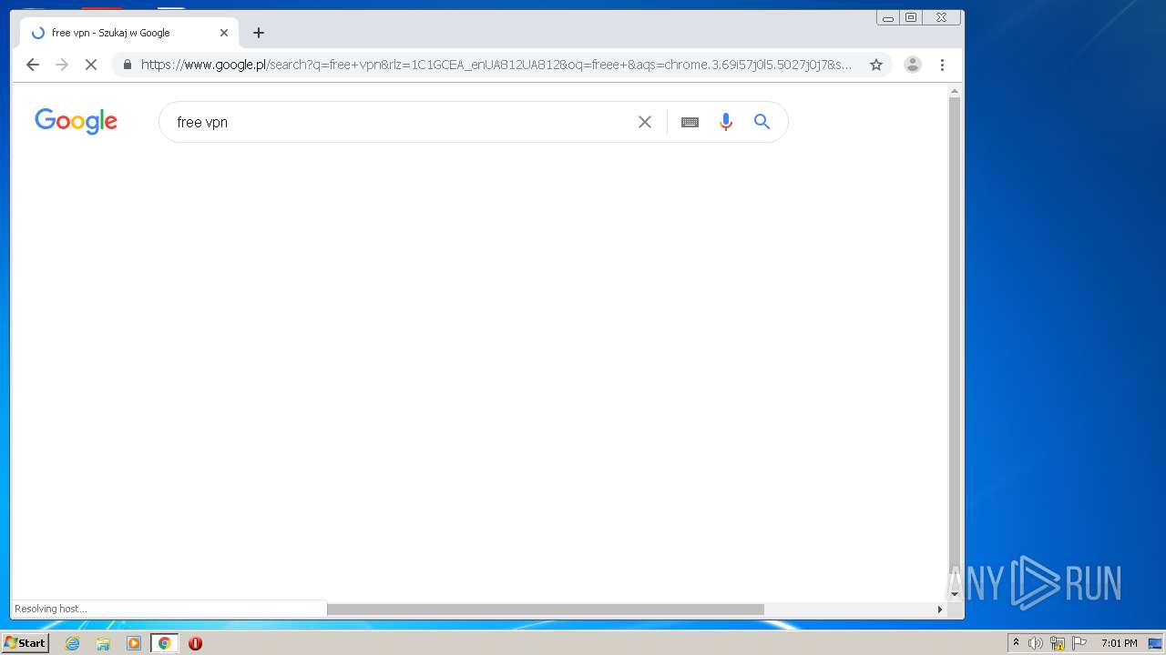The image size is (1166, 655).
Task: Click the horizontal scrollbar right arrow
Action: pos(940,610)
